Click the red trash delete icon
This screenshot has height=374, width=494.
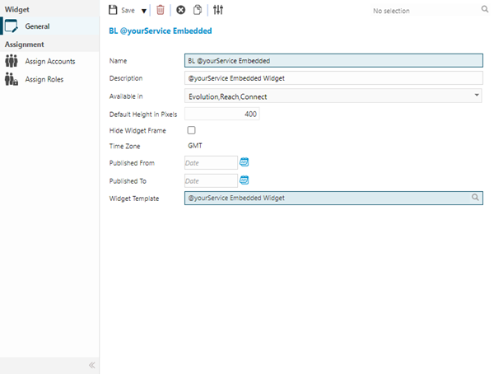tap(161, 11)
